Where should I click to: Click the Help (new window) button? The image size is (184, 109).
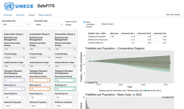tap(173, 15)
